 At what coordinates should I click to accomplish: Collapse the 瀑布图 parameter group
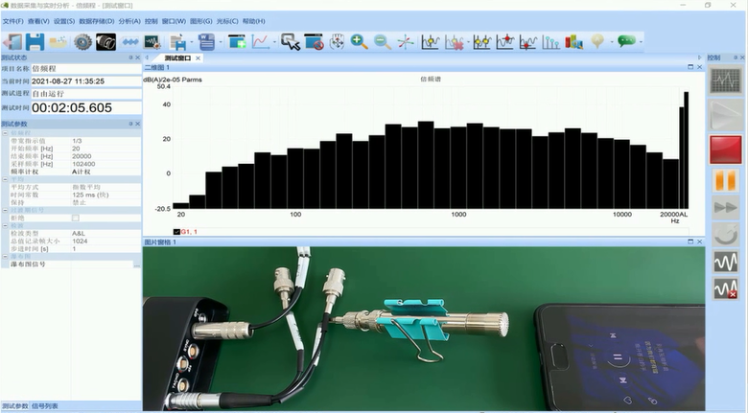coord(5,257)
